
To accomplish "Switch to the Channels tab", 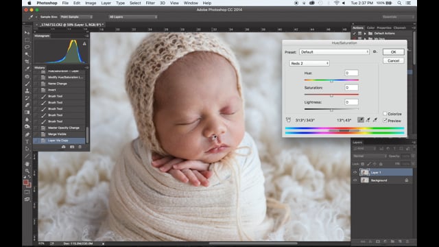I will [399, 27].
